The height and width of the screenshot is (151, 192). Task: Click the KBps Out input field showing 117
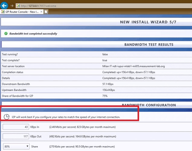tap(16, 136)
